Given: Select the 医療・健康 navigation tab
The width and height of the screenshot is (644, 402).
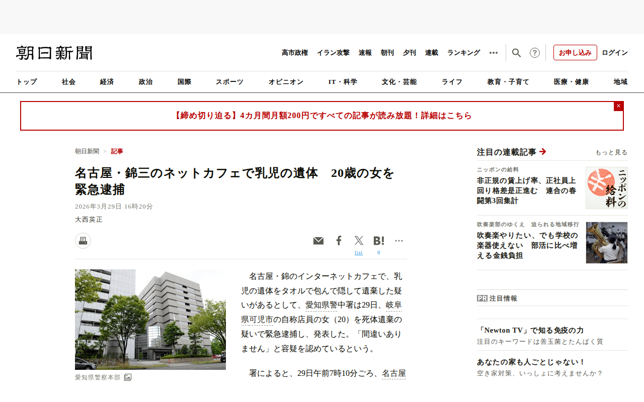Looking at the screenshot, I should tap(571, 82).
